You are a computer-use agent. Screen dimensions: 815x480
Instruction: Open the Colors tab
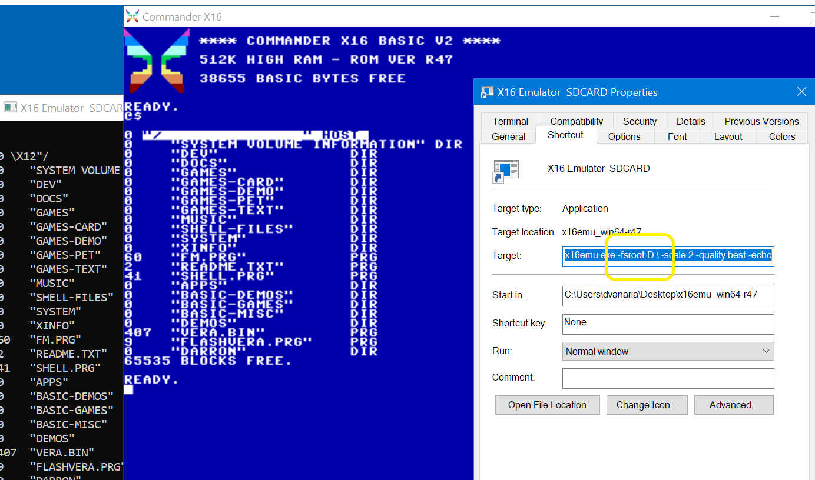click(781, 136)
